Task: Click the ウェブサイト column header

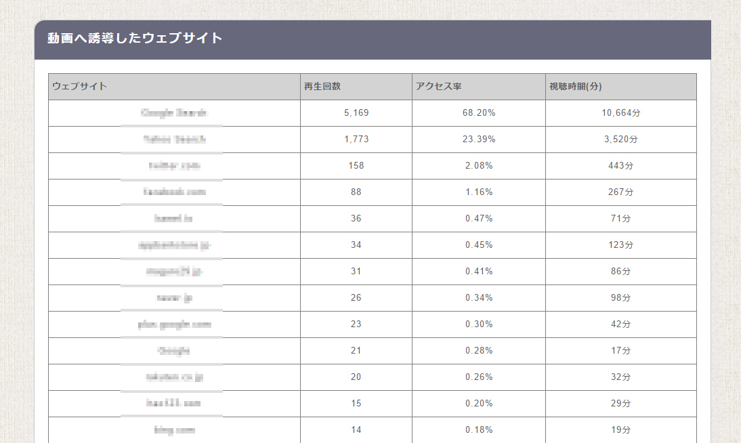Action: (174, 87)
